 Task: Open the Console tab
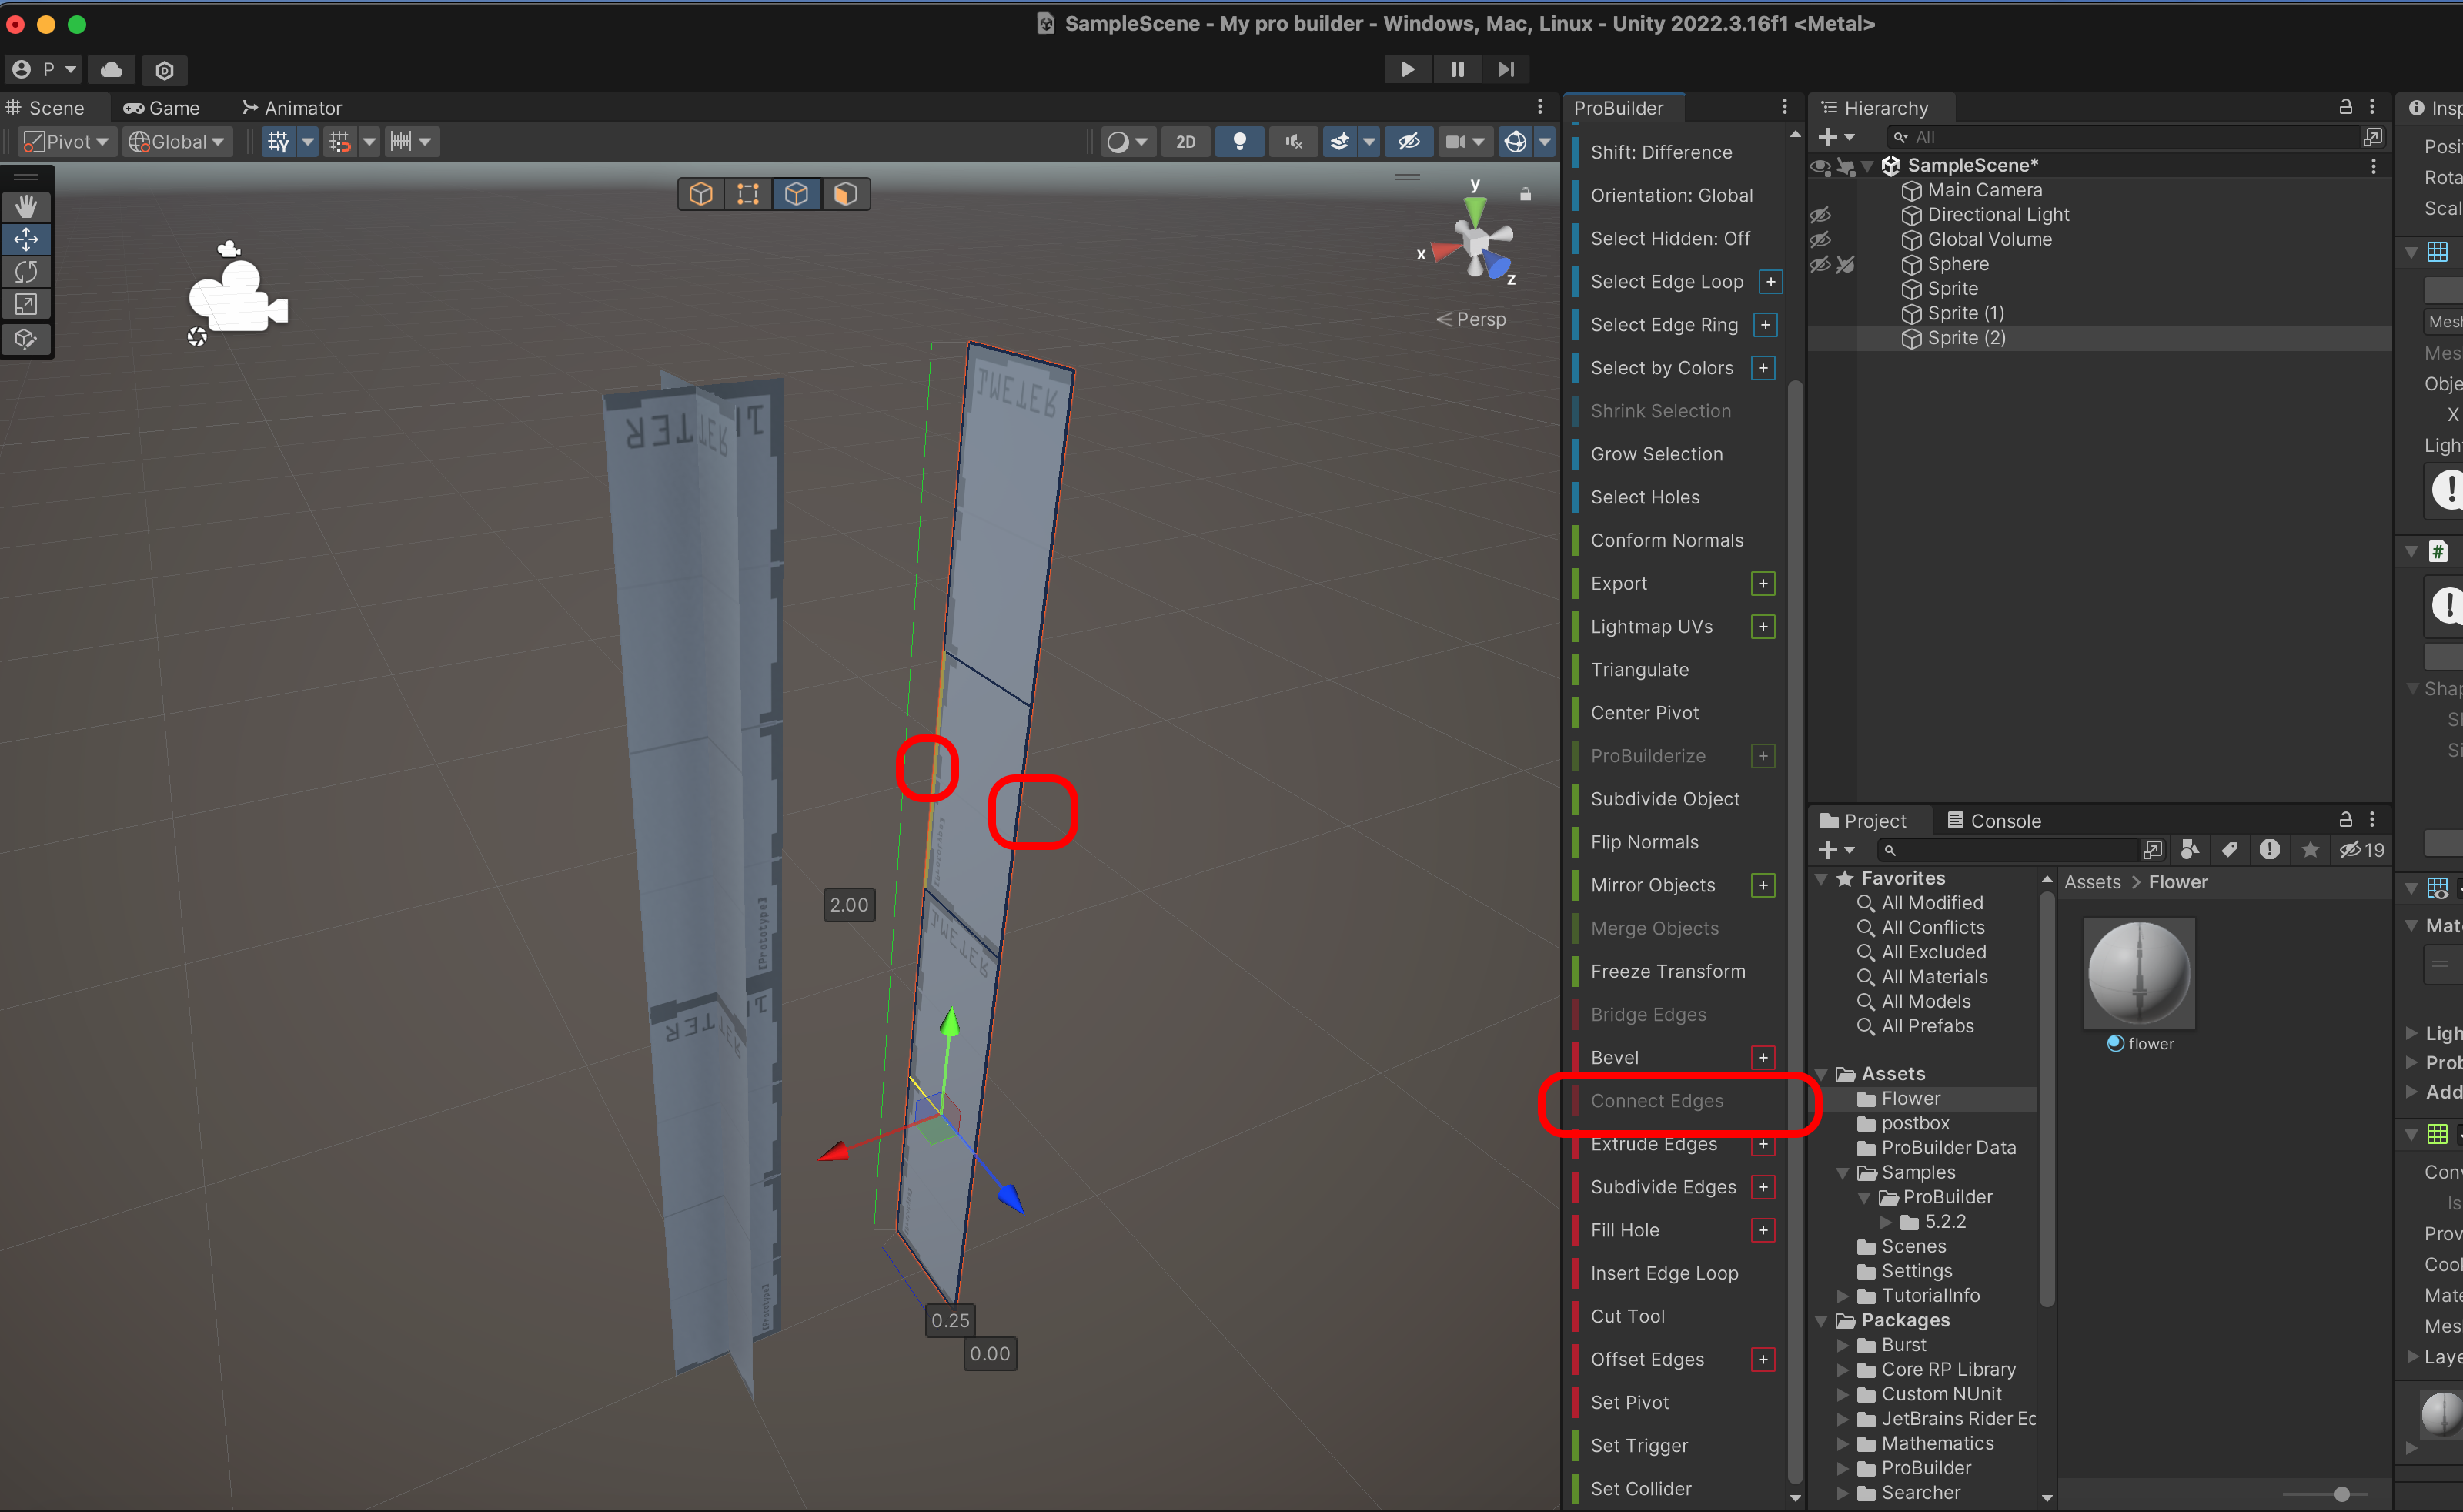pos(1993,821)
